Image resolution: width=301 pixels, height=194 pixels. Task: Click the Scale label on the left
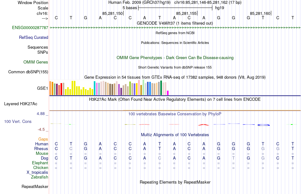tap(43, 8)
